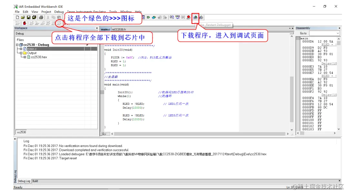Click the debugger Reset icon
Viewport: 350px width, 196px height.
(x=17, y=23)
